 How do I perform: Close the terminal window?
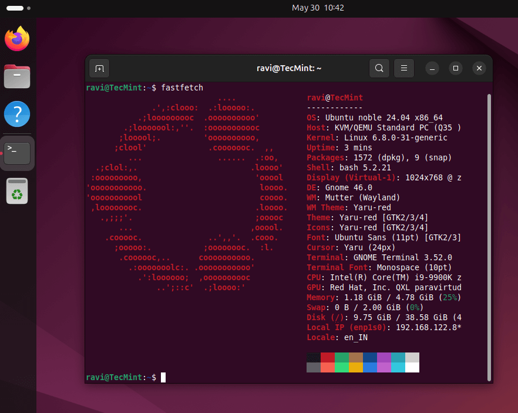click(x=479, y=69)
